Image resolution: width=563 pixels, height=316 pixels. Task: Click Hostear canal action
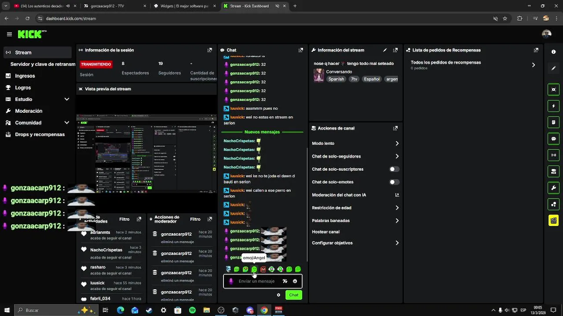coord(325,232)
